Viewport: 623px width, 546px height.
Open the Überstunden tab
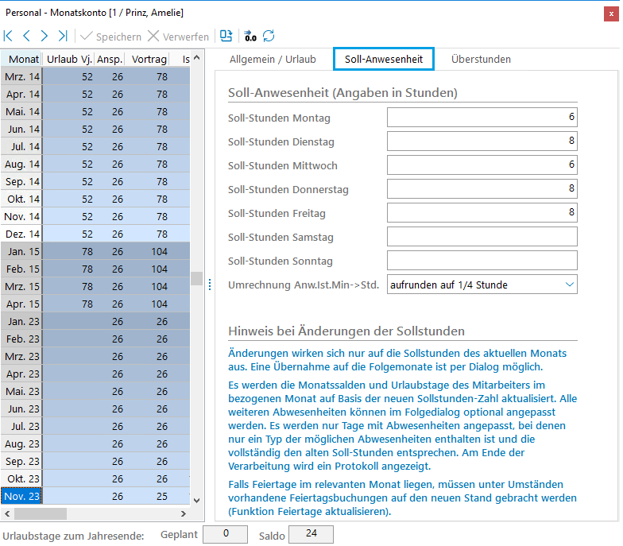point(481,60)
